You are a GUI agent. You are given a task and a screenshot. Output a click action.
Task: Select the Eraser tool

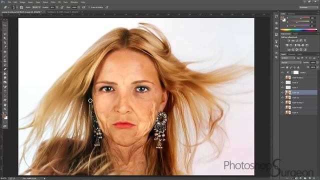[5, 69]
